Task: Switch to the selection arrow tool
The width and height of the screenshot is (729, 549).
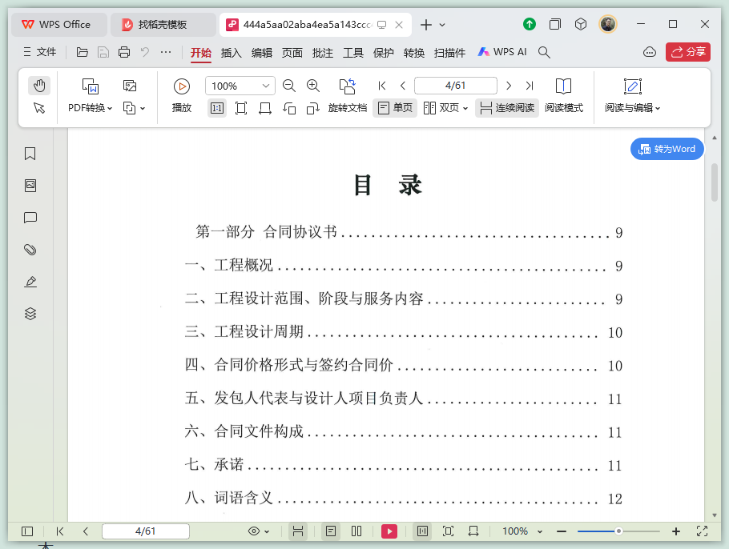Action: 38,109
